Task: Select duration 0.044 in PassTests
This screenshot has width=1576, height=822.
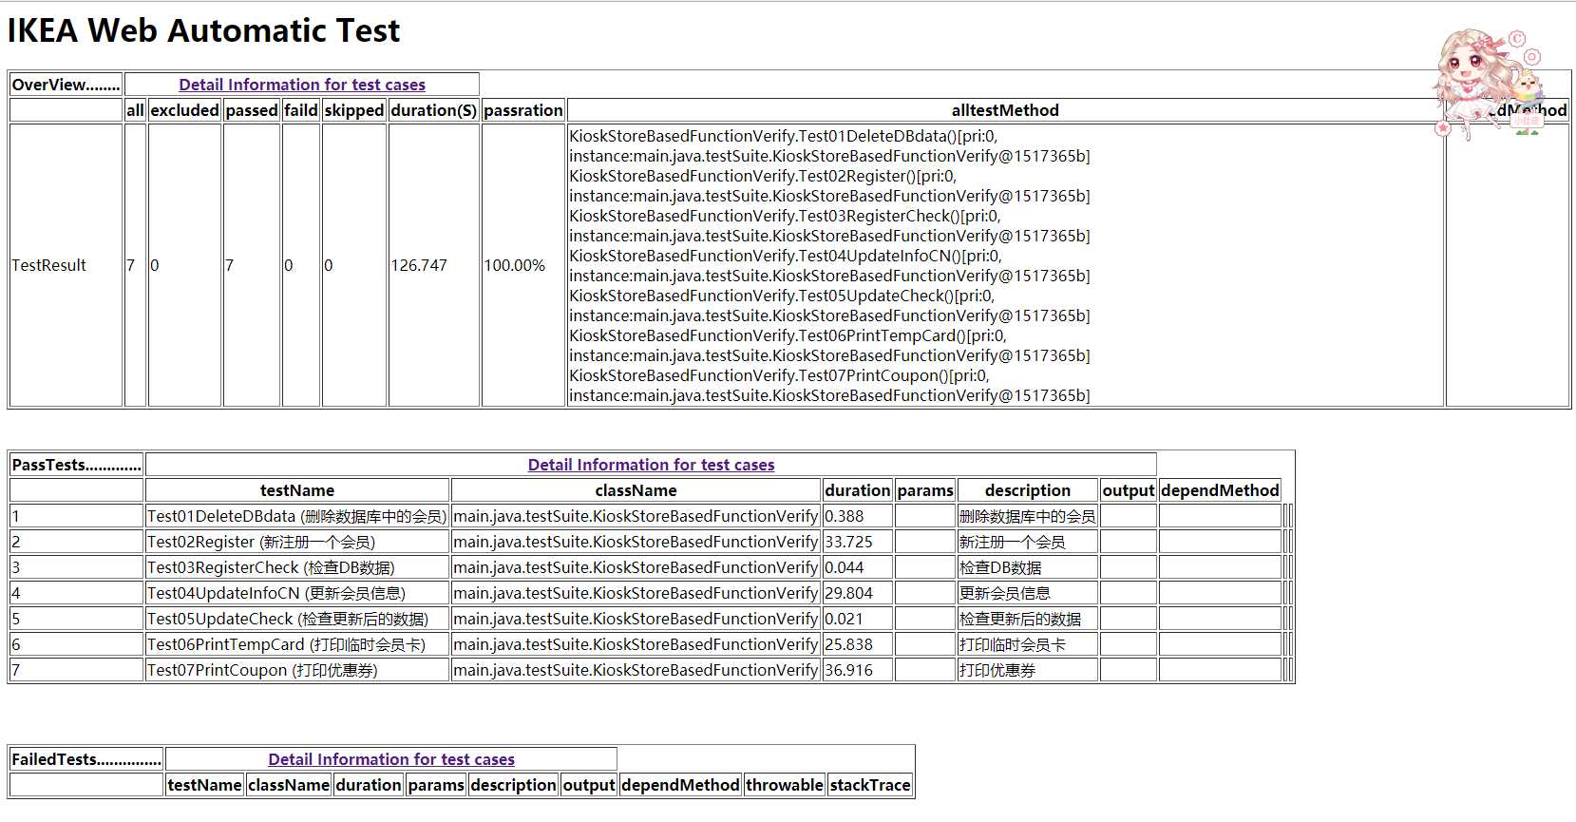Action: coord(858,567)
